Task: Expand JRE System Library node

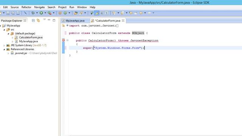Action: click(x=4, y=45)
